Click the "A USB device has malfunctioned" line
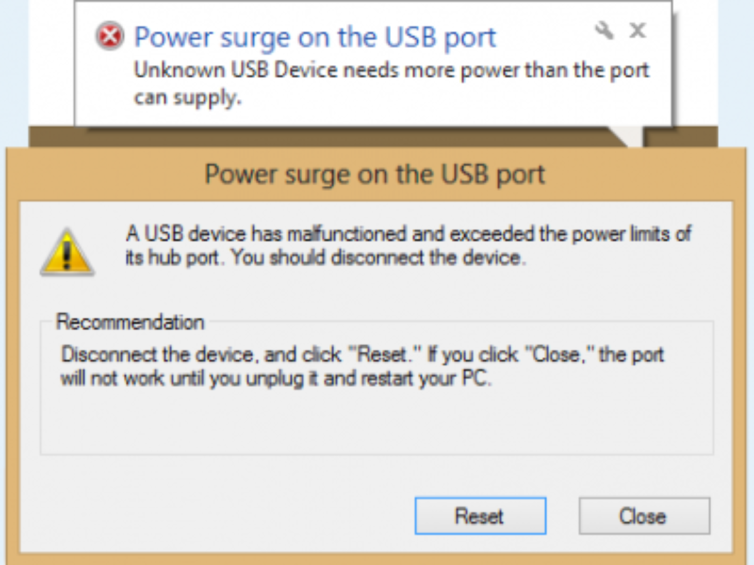754x565 pixels. pyautogui.click(x=408, y=234)
